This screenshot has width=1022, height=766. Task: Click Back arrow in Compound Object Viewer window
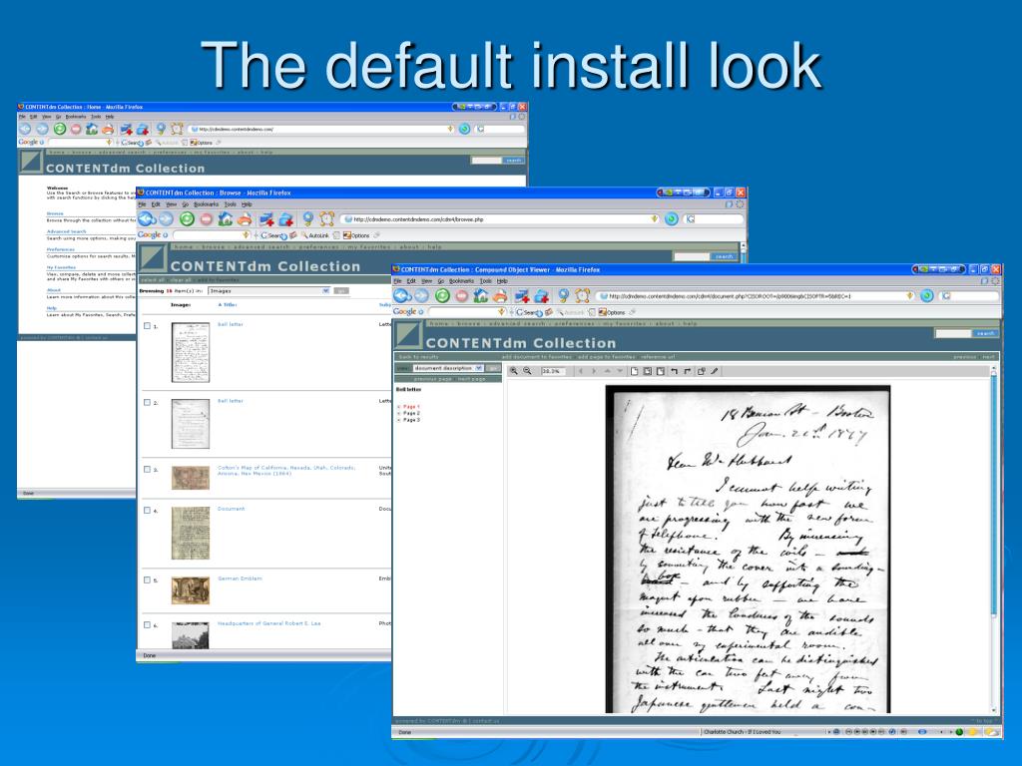tap(402, 296)
